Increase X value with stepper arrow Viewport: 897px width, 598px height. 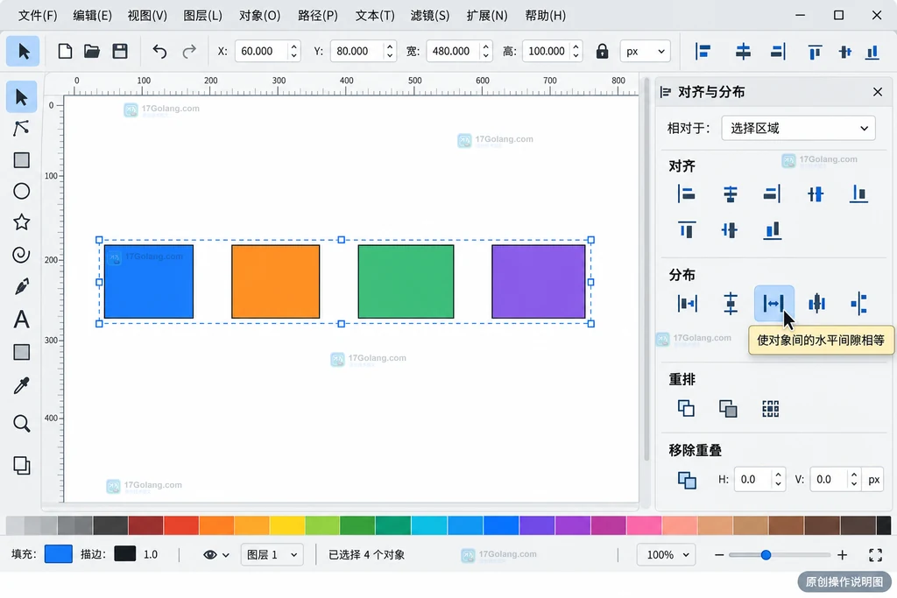[293, 46]
